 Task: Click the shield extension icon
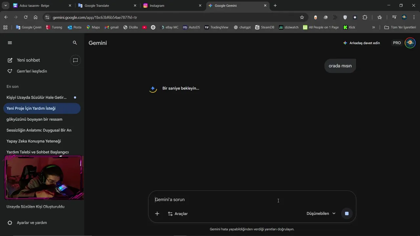point(345,17)
